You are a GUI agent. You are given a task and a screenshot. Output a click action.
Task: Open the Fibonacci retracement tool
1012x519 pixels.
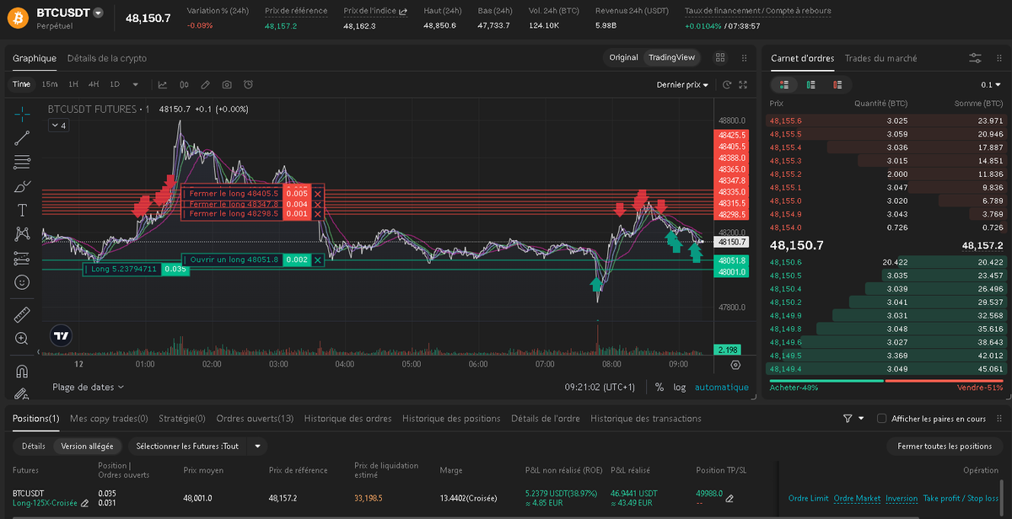pos(22,161)
